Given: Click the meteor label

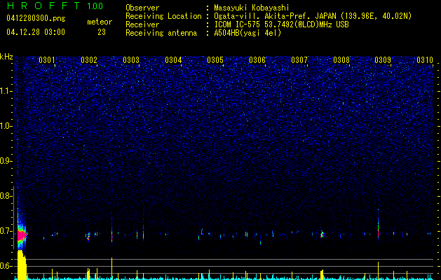Looking at the screenshot, I should [x=100, y=22].
